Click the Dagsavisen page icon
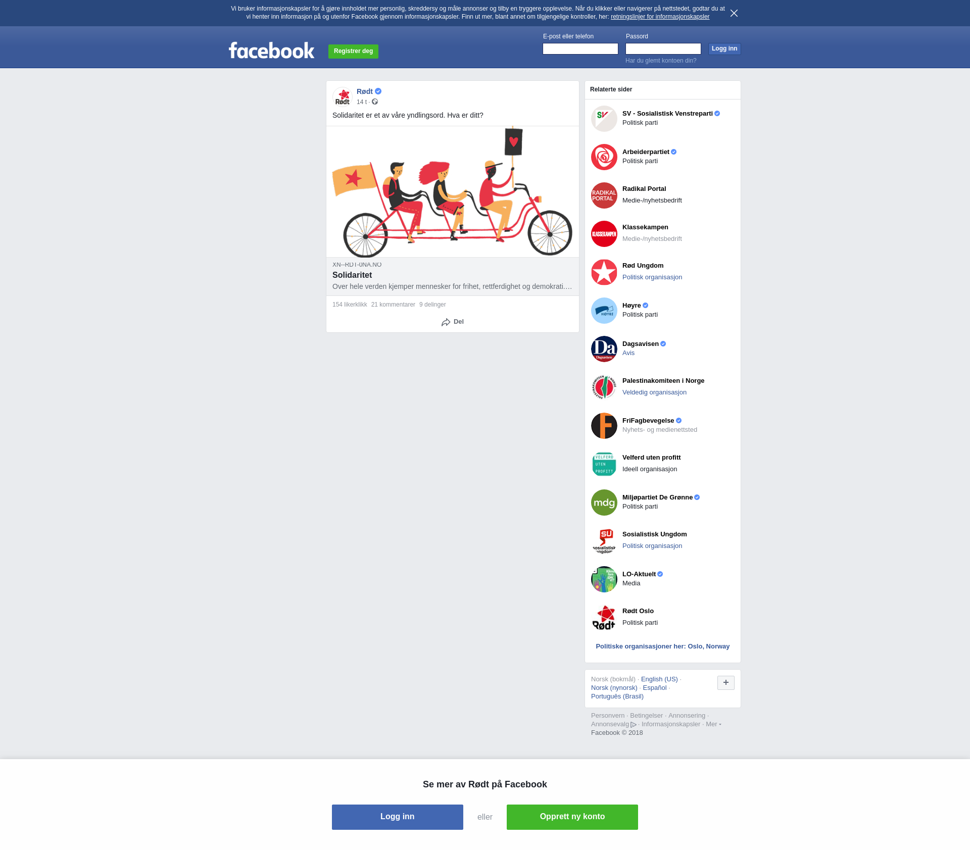 click(x=604, y=349)
